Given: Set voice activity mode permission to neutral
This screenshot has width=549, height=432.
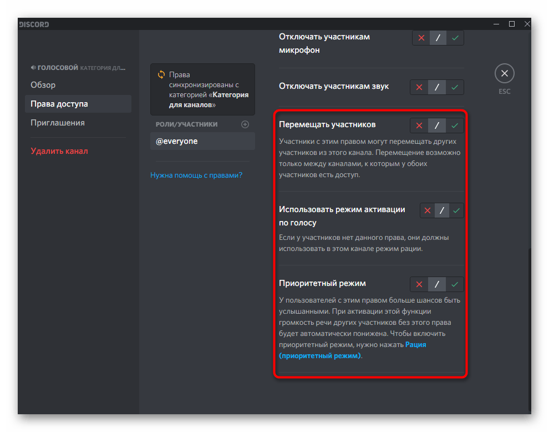Looking at the screenshot, I should pyautogui.click(x=442, y=210).
